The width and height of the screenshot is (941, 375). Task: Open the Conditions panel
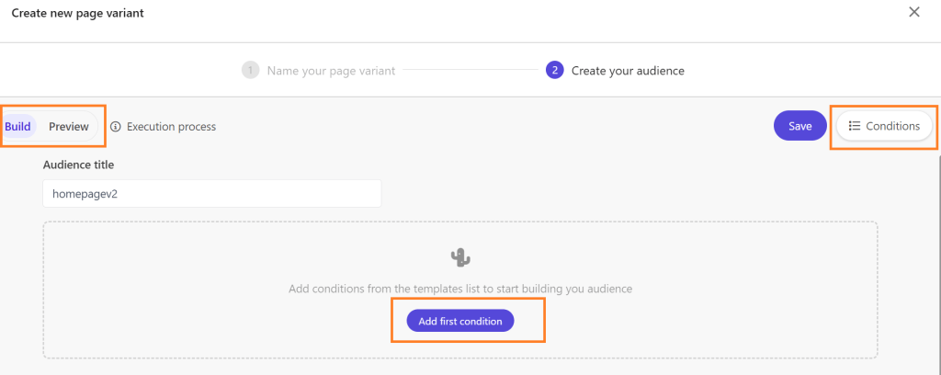884,126
